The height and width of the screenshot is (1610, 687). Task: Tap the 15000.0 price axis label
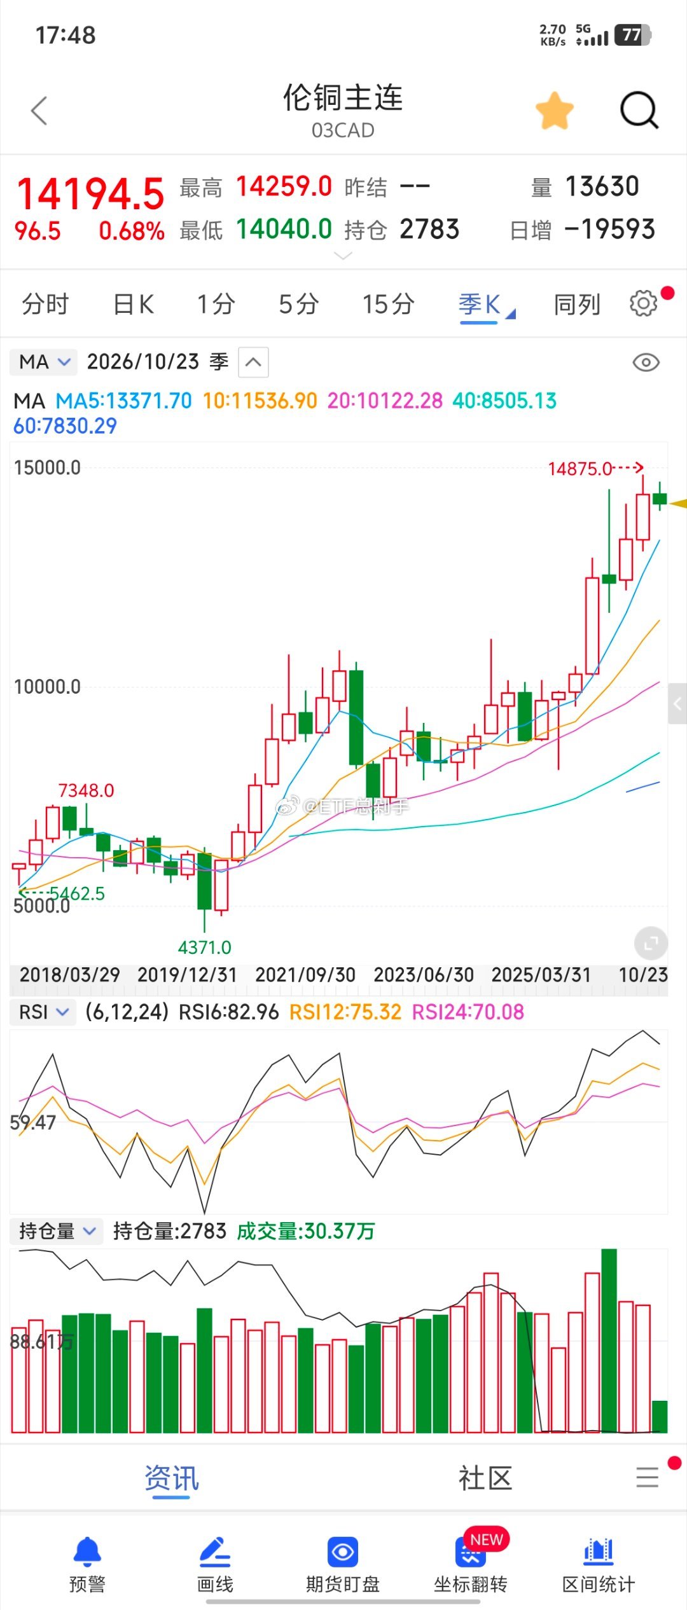(x=47, y=467)
